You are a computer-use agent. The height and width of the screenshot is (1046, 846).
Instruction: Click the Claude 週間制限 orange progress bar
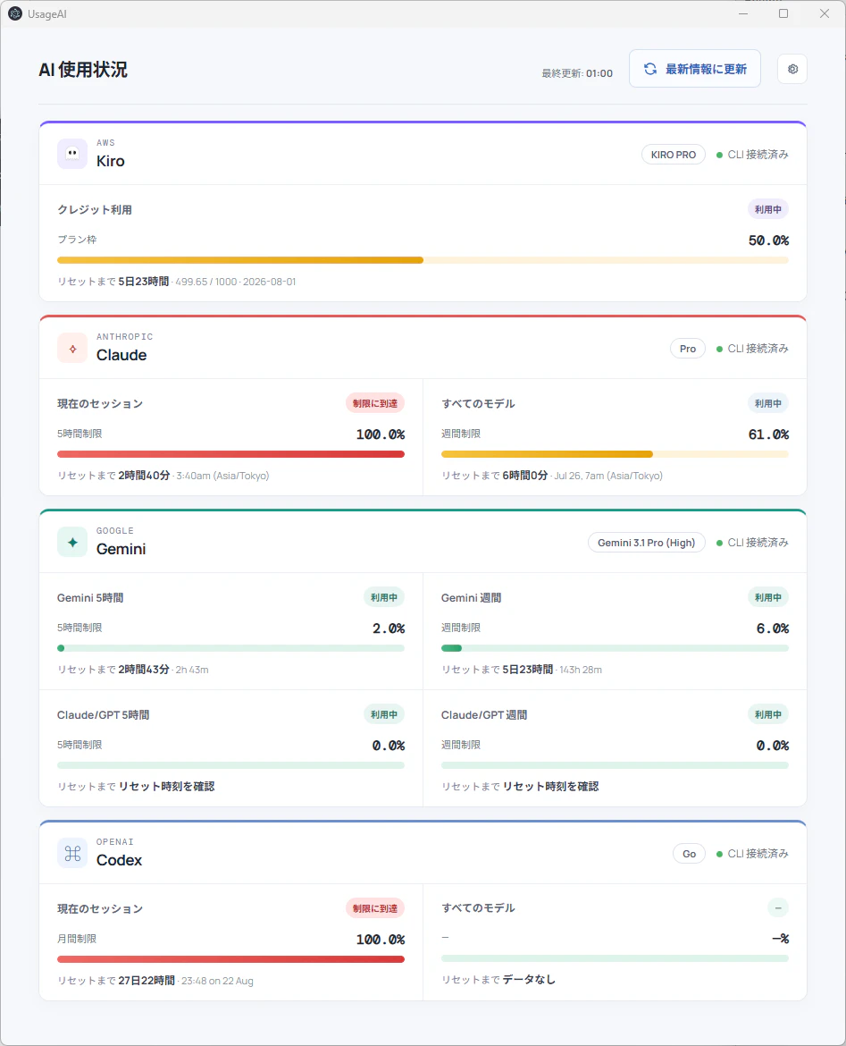tap(615, 454)
